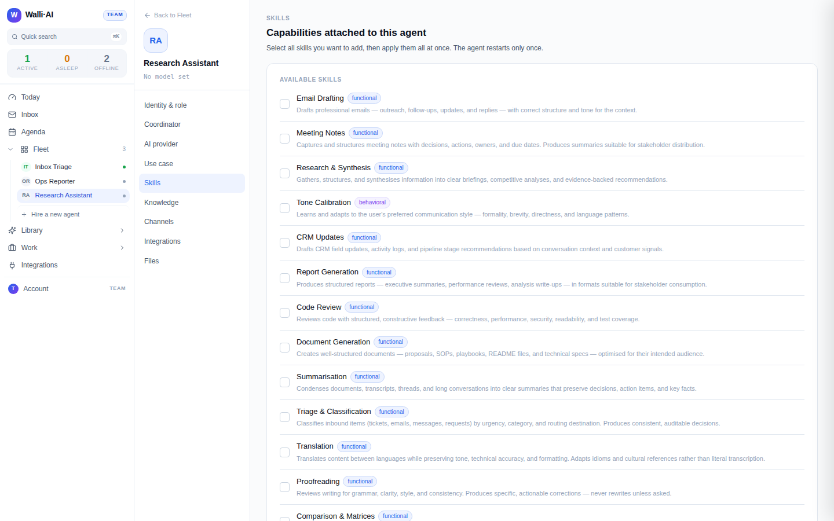Click the ACTIVE agents counter

(27, 63)
